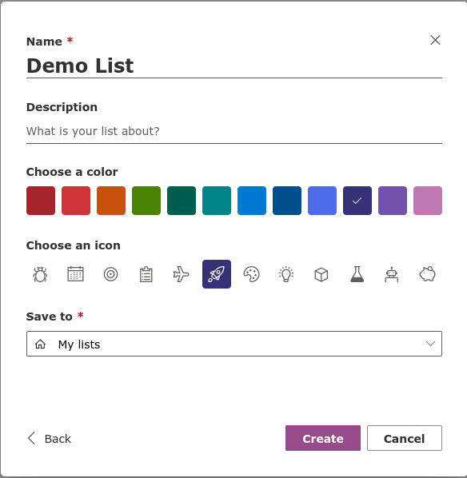Choose the cube box icon
467x478 pixels.
[x=322, y=274]
